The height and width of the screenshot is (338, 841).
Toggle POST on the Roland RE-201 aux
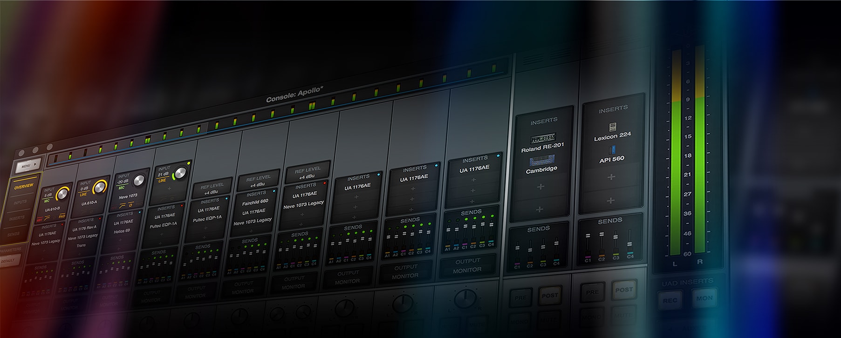pos(550,295)
